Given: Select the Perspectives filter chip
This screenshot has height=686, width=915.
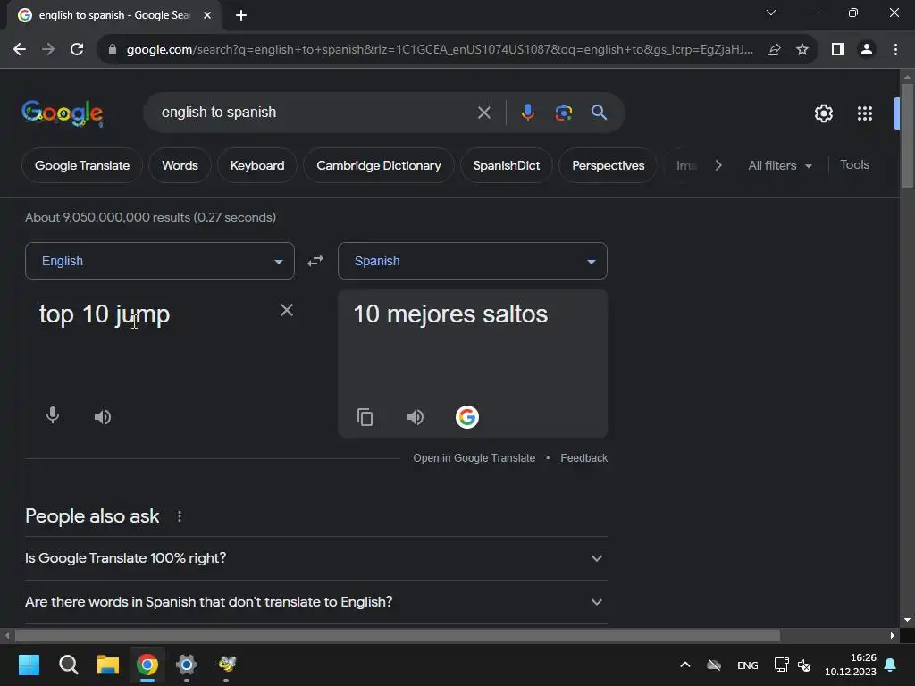Looking at the screenshot, I should [608, 165].
